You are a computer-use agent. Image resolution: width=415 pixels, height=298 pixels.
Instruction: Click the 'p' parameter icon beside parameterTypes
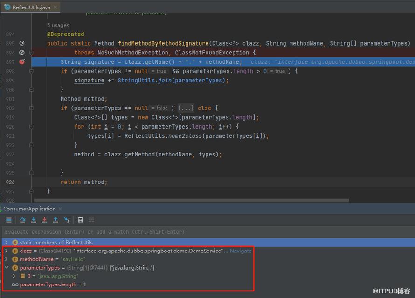15,268
